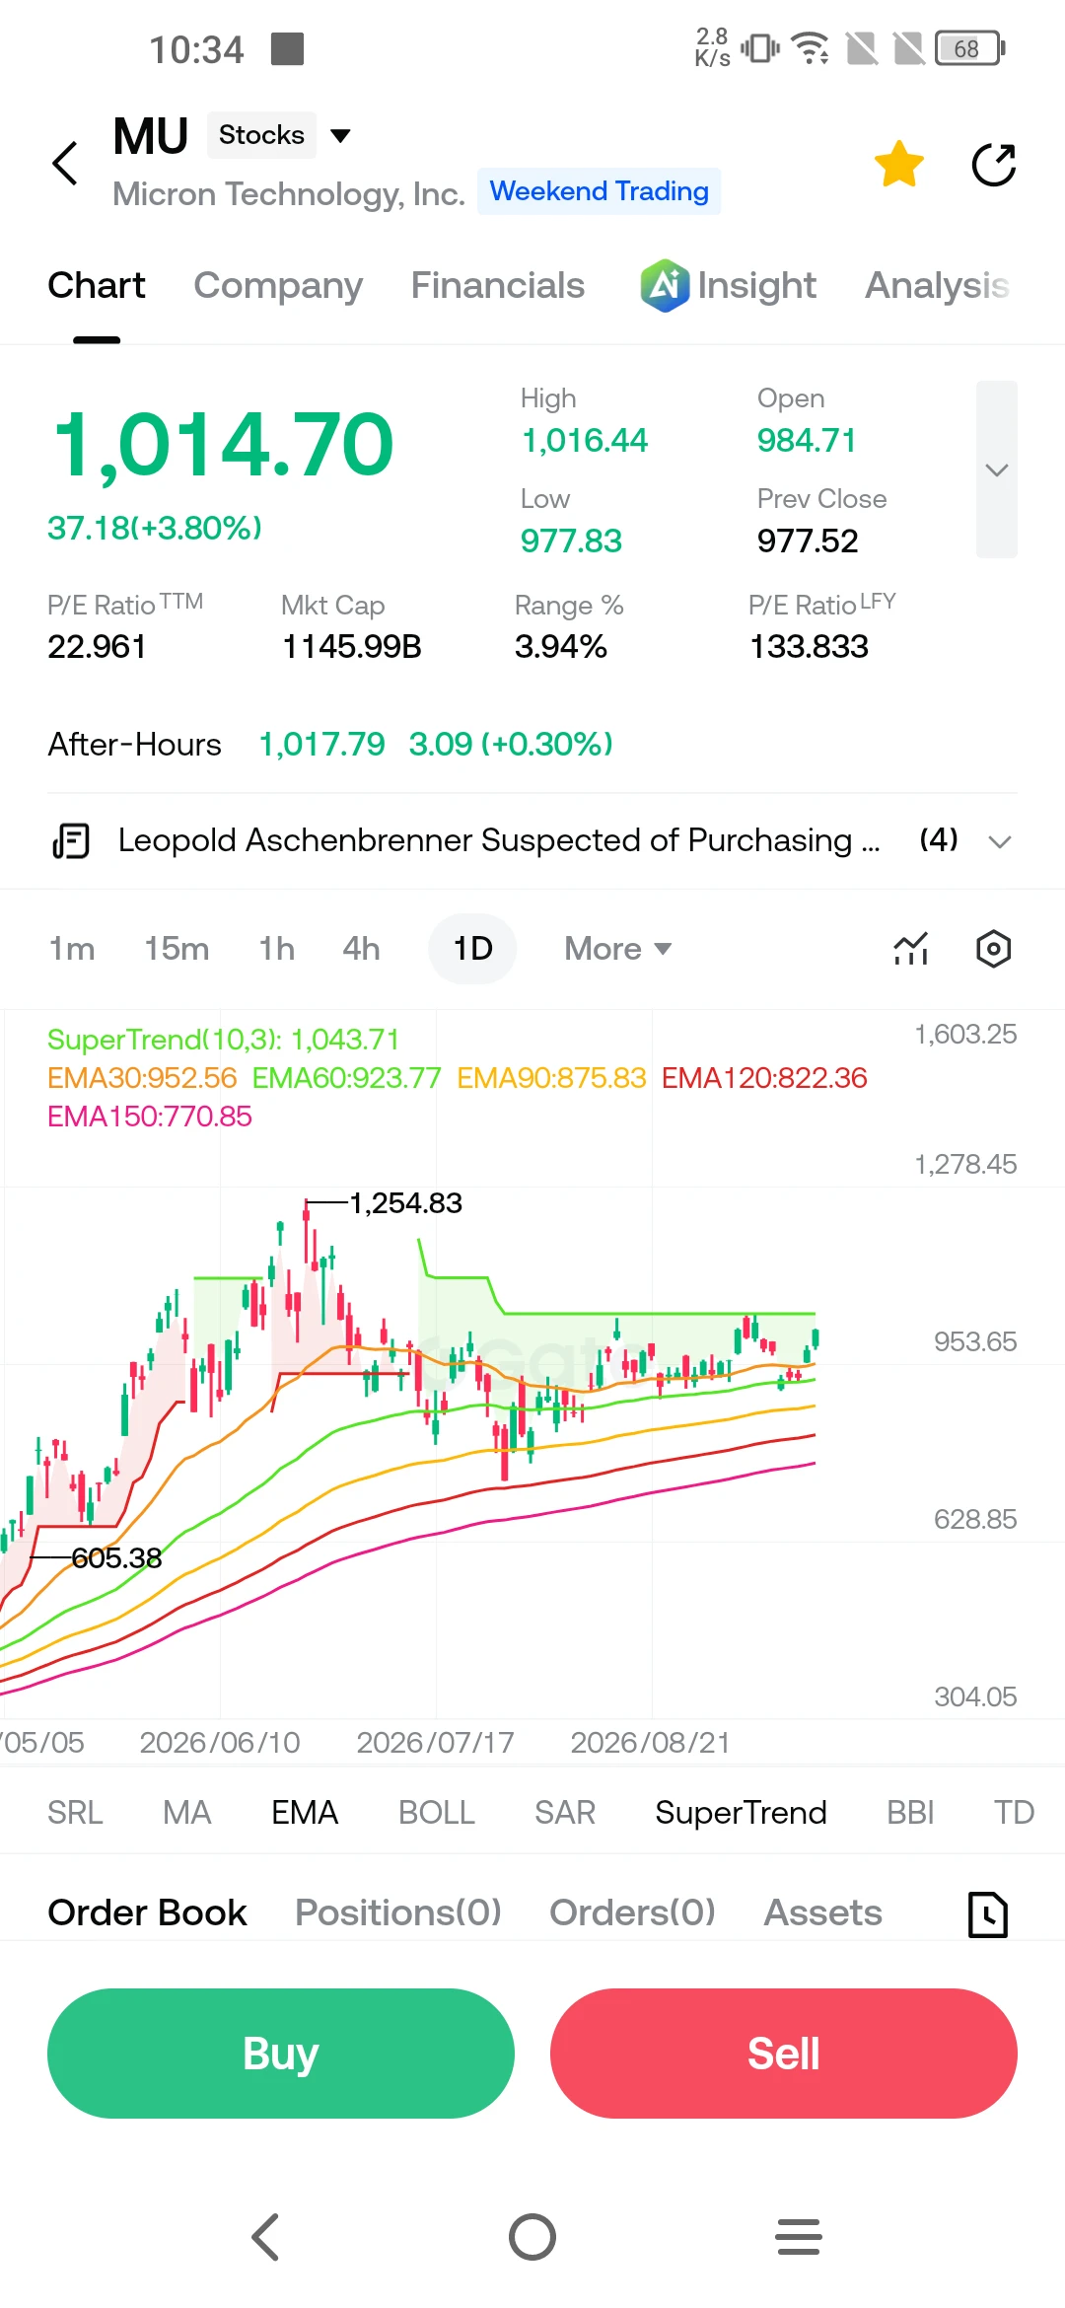1065x2308 pixels.
Task: Toggle the SAR indicator
Action: click(x=565, y=1813)
